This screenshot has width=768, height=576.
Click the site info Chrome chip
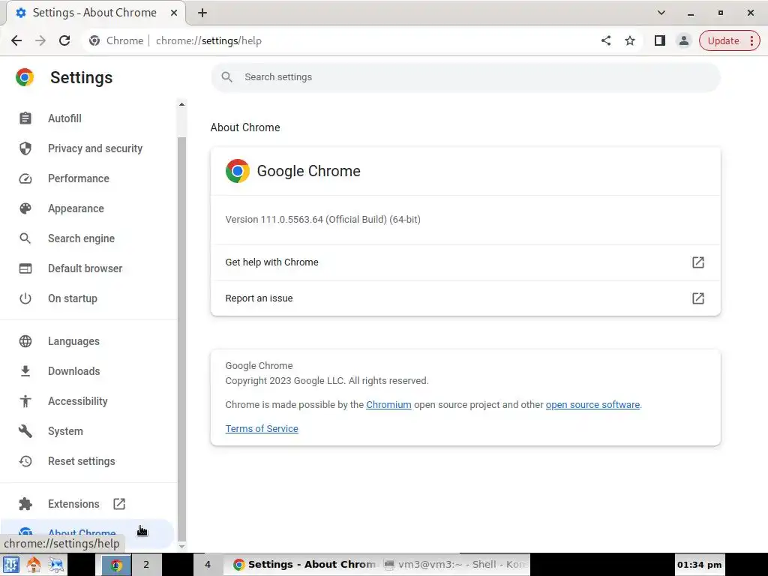pos(116,40)
